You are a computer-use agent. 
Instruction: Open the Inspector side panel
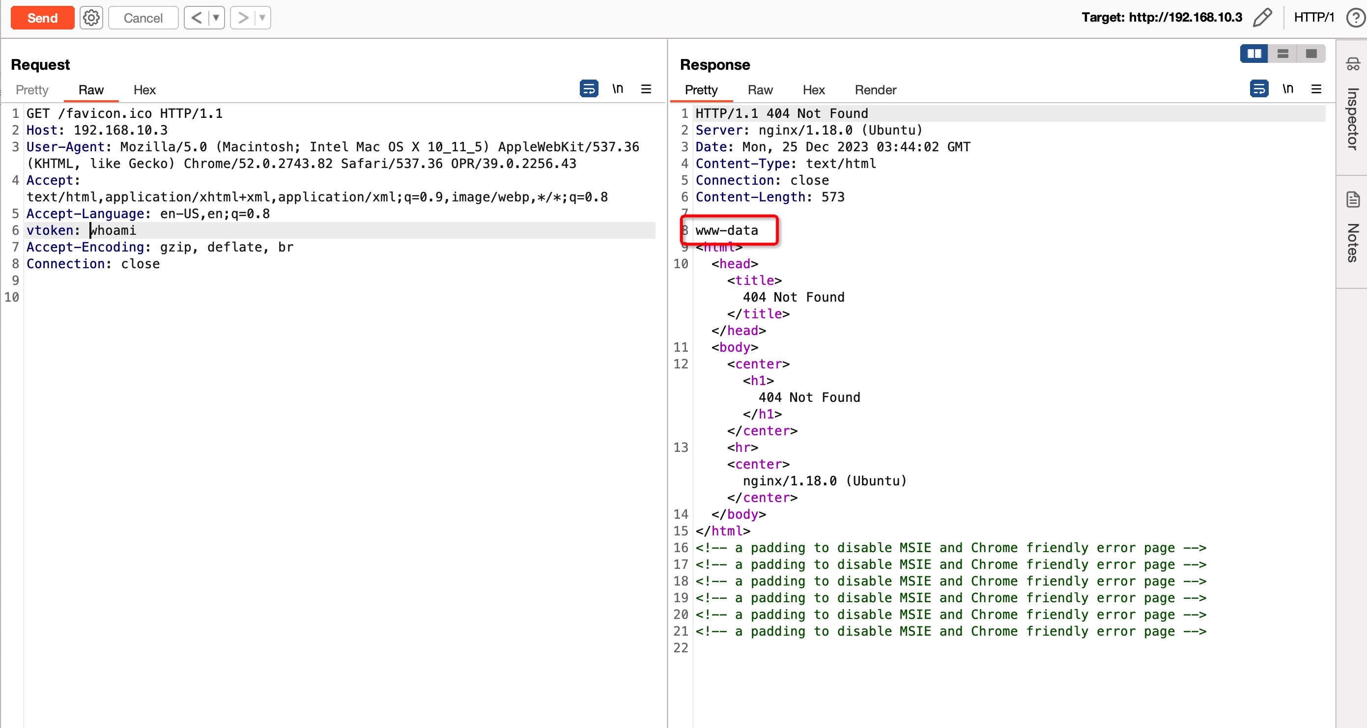tap(1352, 106)
